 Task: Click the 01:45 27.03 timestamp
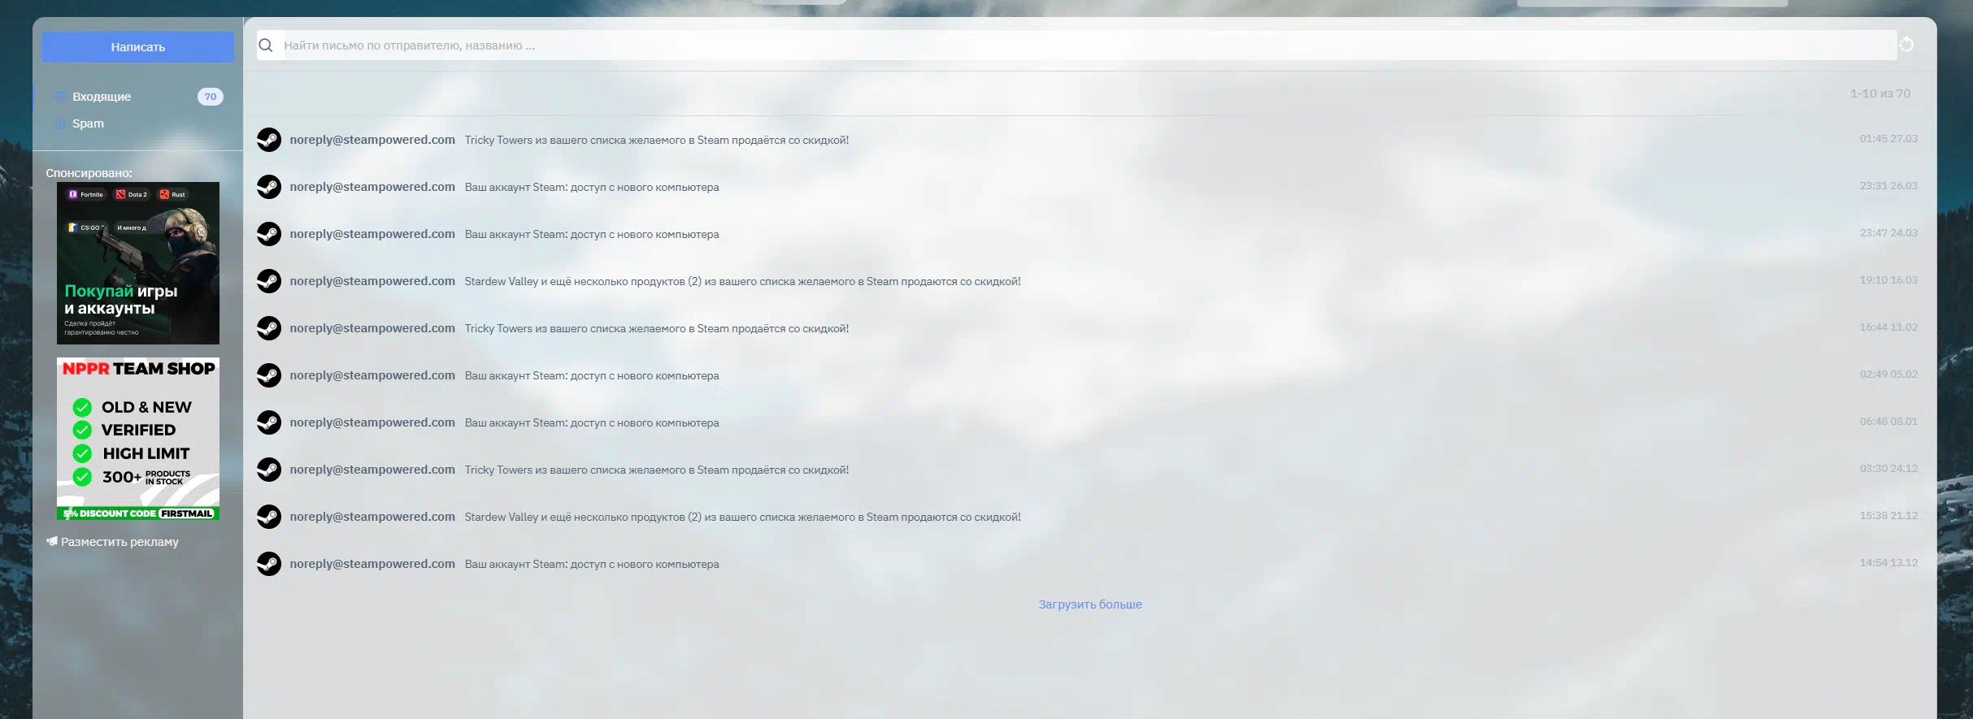[x=1888, y=139]
